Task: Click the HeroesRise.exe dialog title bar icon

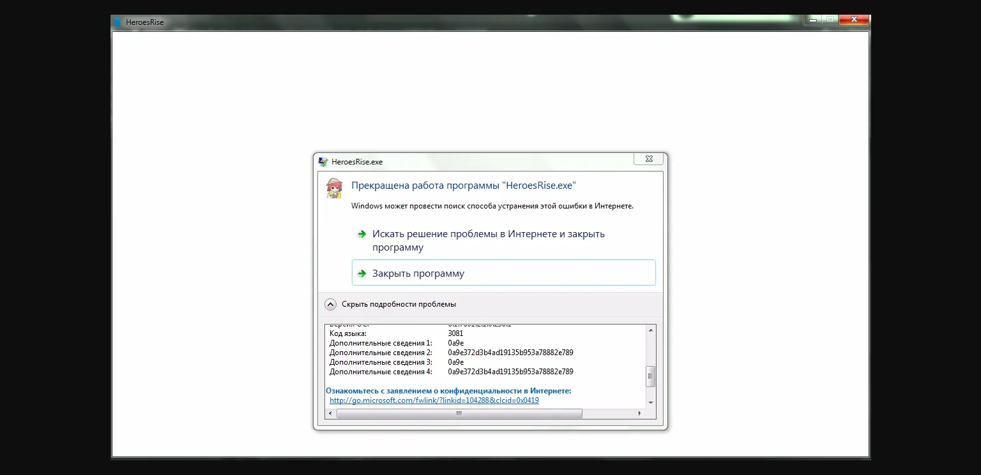Action: tap(323, 162)
